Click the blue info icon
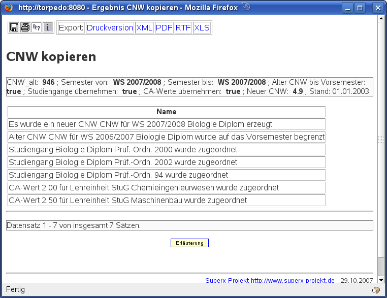This screenshot has width=387, height=298. tap(48, 27)
